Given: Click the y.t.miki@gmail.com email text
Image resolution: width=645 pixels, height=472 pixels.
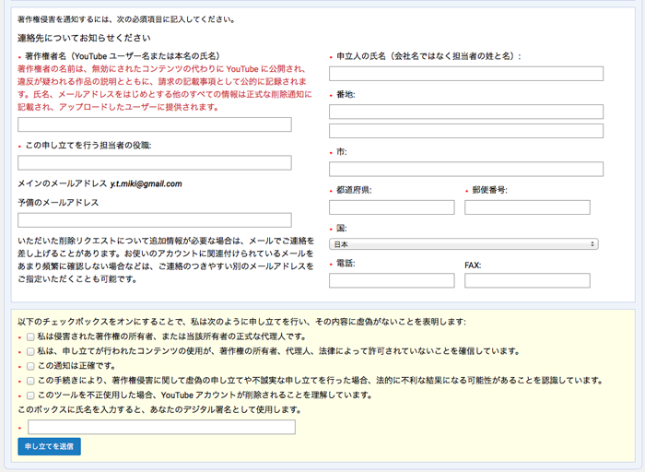Looking at the screenshot, I should pos(146,184).
